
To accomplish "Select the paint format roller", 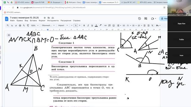I will [x=28, y=26].
